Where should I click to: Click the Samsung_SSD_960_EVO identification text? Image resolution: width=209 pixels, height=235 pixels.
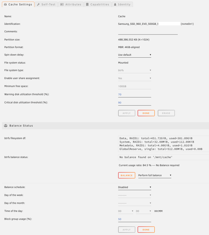pyautogui.click(x=138, y=24)
